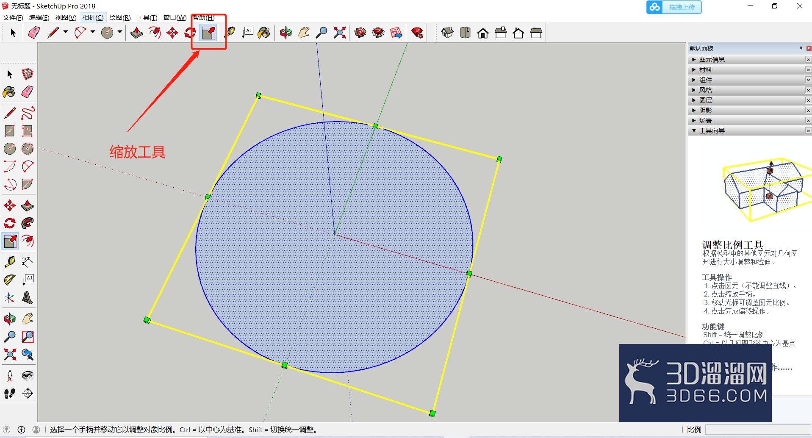The height and width of the screenshot is (438, 812).
Task: Select the Axes tool in left toolbar
Action: (10, 298)
